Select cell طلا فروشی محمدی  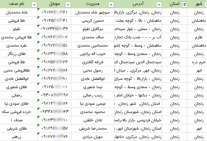19,37
